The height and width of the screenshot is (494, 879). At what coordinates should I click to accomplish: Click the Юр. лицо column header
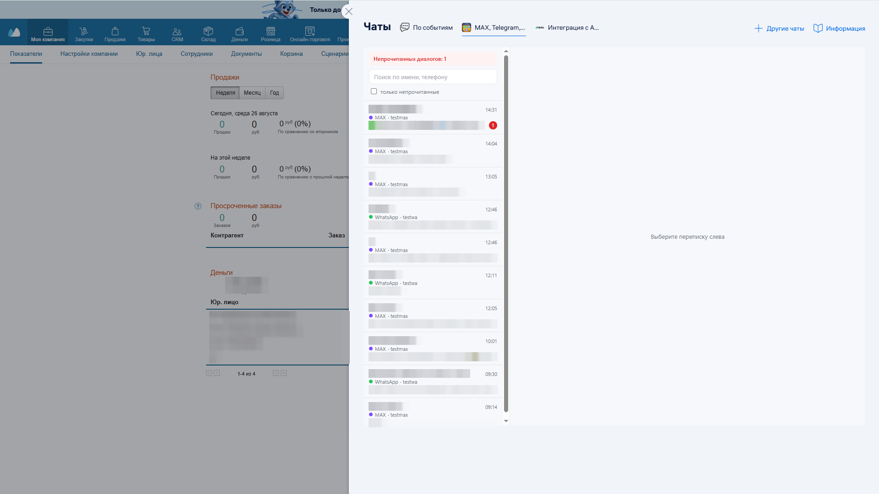(224, 302)
